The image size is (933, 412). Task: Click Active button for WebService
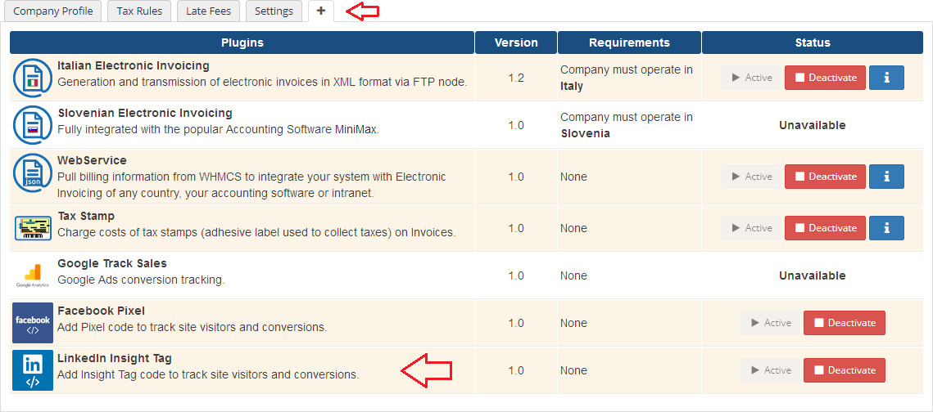click(751, 177)
